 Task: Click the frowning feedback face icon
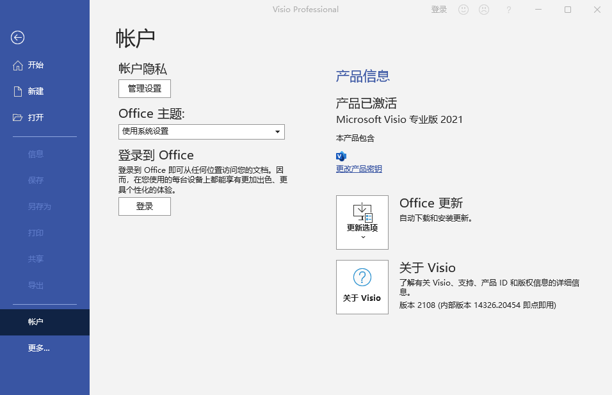tap(484, 10)
